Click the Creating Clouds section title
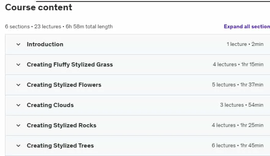Image resolution: width=270 pixels, height=156 pixels. coord(50,105)
